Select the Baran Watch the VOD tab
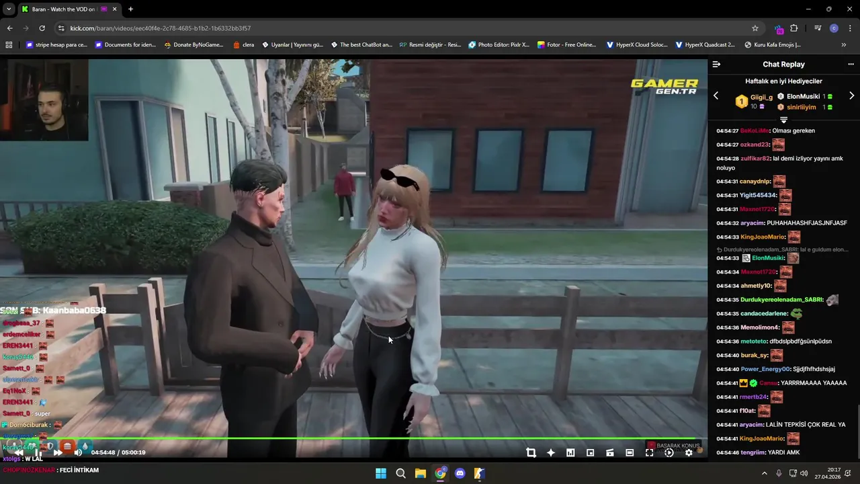860x484 pixels. (x=69, y=9)
